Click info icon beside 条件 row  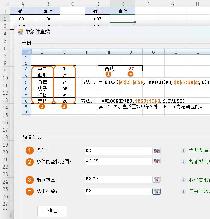(x=184, y=151)
